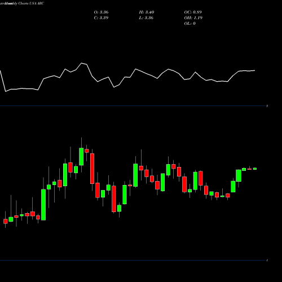The width and height of the screenshot is (282, 282).
Task: Click the low price value "L: 3.36"
Action: point(146,18)
